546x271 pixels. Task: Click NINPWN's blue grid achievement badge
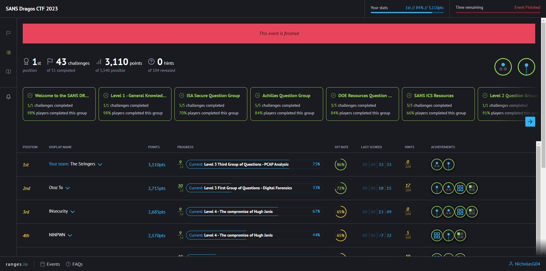[437, 235]
